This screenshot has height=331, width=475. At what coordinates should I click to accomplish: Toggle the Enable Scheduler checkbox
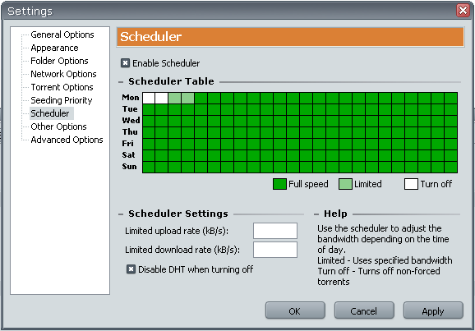pos(125,63)
